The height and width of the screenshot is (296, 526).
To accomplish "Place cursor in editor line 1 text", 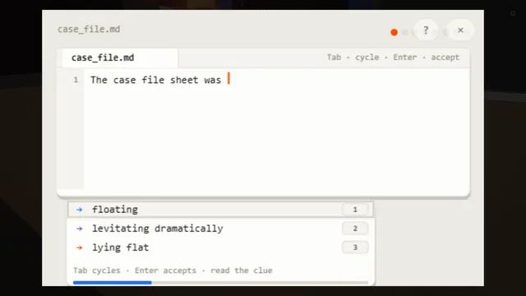I will tap(156, 80).
